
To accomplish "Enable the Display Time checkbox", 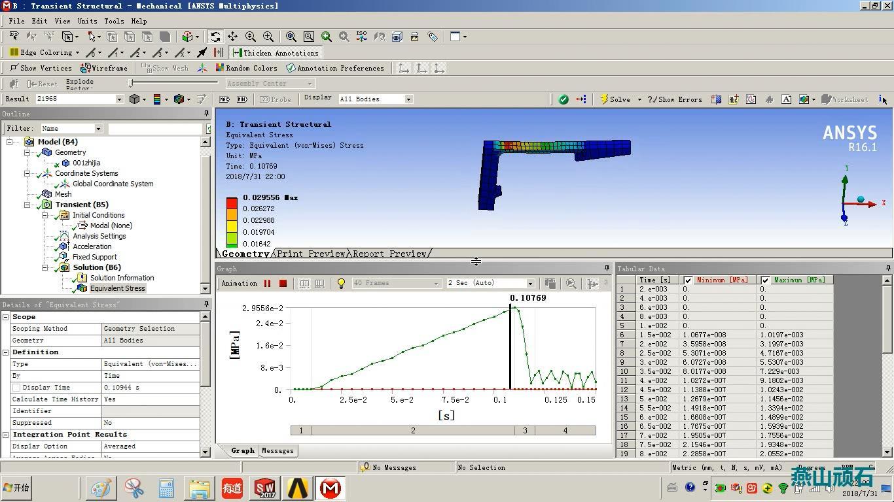I will click(x=16, y=388).
